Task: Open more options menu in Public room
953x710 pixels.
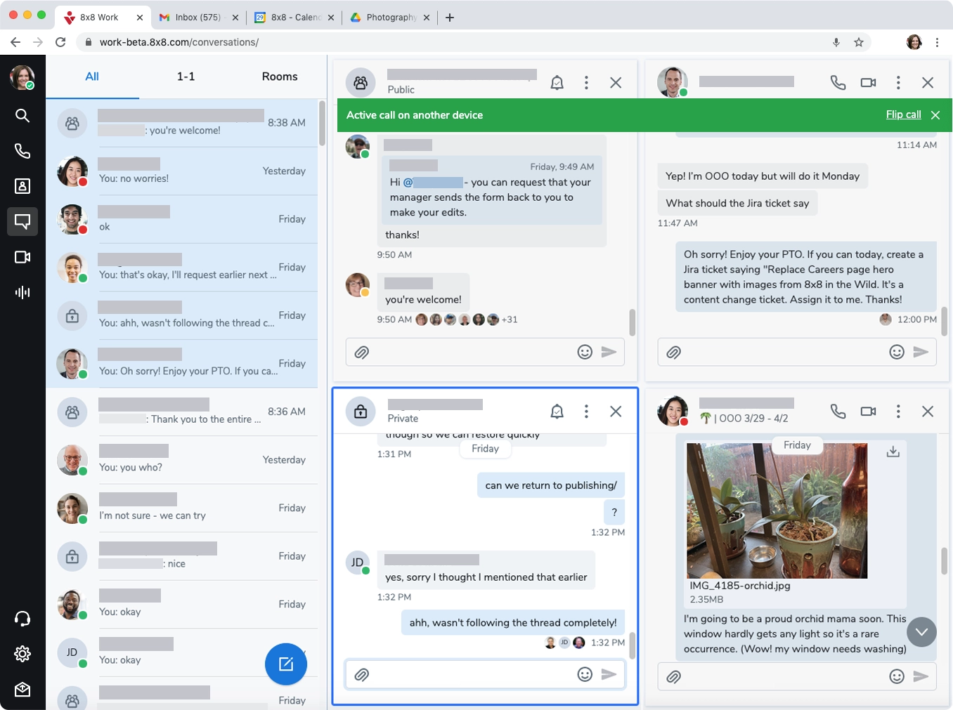Action: tap(586, 83)
